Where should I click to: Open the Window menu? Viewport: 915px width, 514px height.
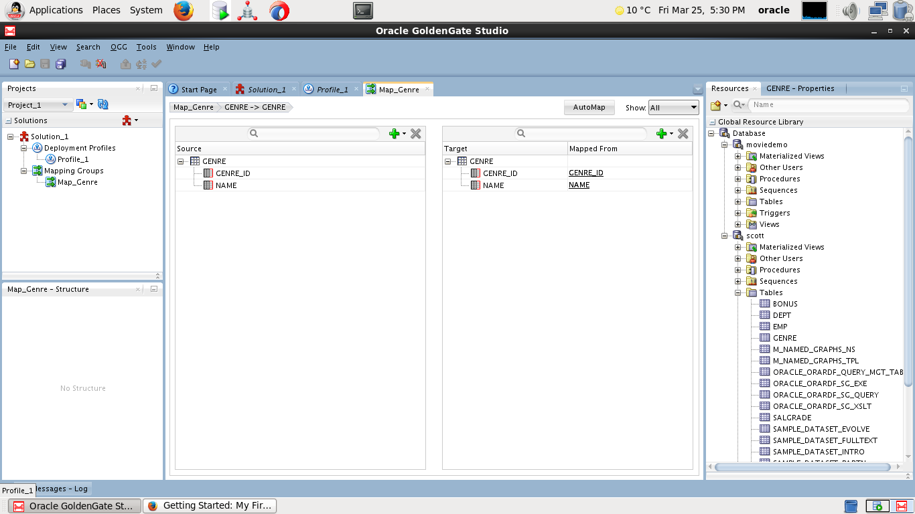tap(180, 47)
